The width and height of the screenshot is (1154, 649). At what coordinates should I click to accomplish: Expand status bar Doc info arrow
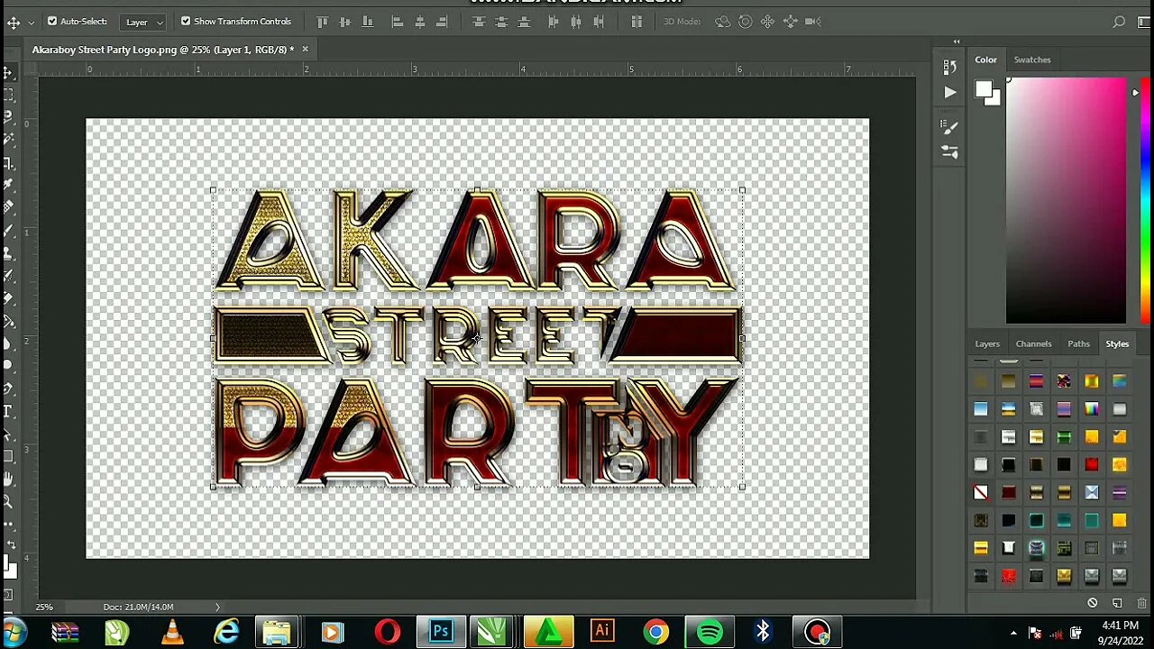217,607
